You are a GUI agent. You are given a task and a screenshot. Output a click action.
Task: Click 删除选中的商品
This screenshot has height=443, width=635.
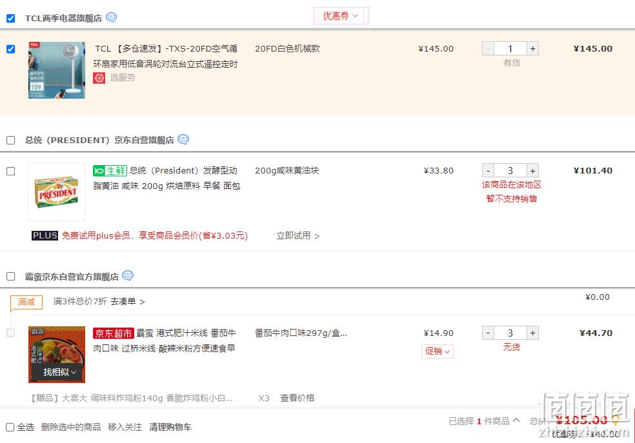pyautogui.click(x=71, y=428)
